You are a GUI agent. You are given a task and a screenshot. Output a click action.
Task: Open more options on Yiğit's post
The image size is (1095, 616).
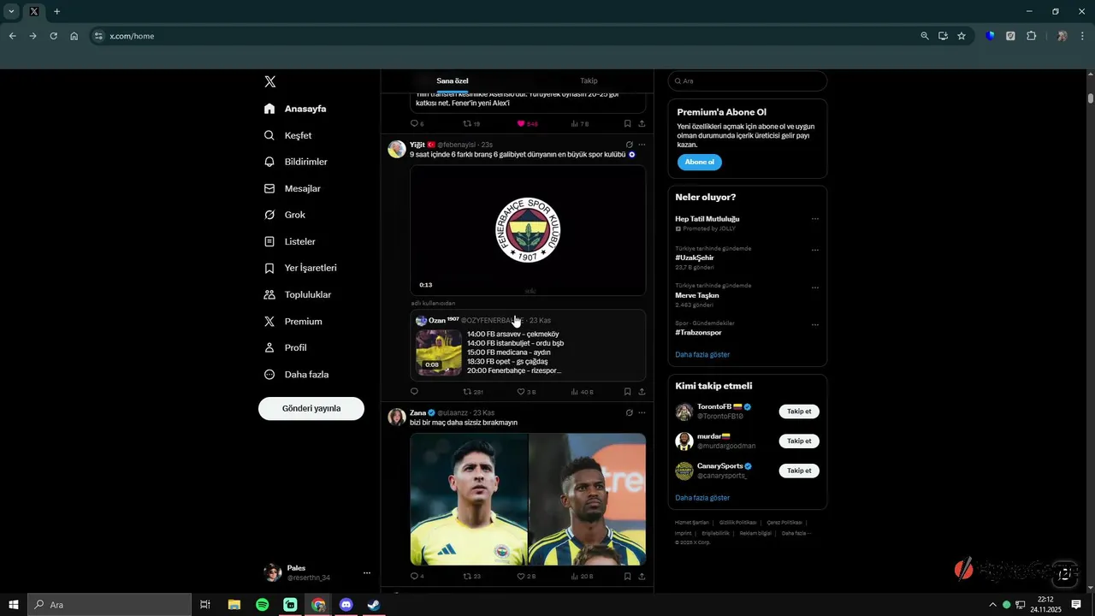pyautogui.click(x=642, y=145)
